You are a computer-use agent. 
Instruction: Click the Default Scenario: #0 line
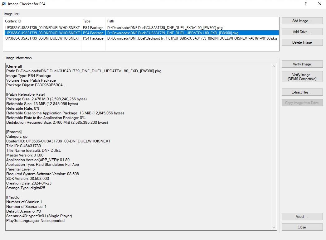(x=23, y=211)
